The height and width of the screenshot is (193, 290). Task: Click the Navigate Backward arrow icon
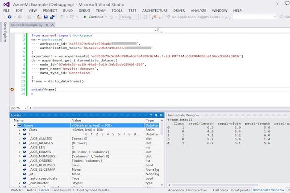(x=9, y=17)
